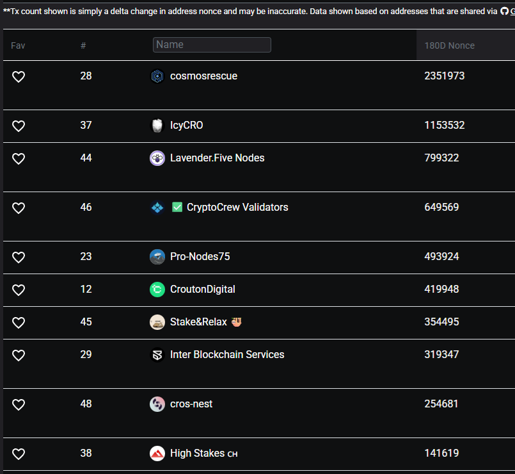The width and height of the screenshot is (515, 474).
Task: Mark High Stakes as favorite
Action: tap(19, 454)
